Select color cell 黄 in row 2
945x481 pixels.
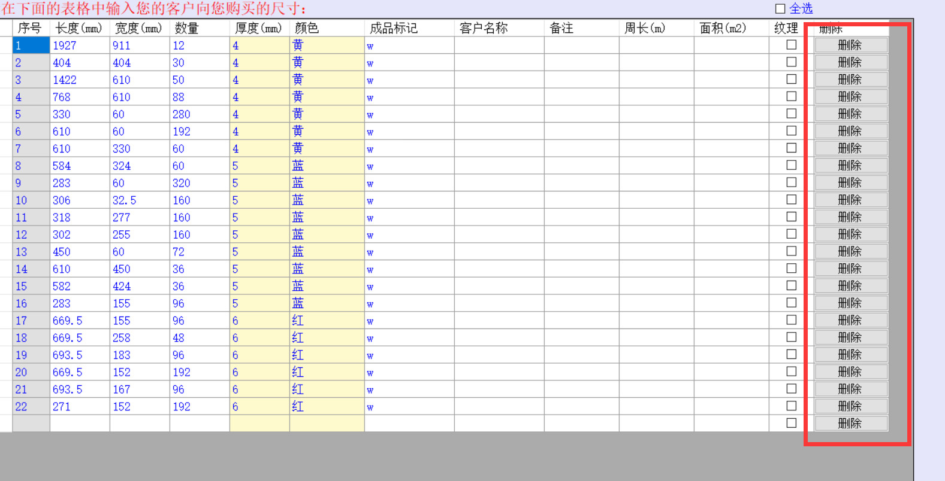[x=327, y=63]
